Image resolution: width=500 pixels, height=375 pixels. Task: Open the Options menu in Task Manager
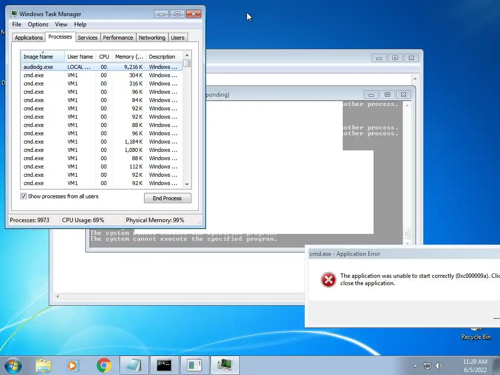tap(38, 24)
